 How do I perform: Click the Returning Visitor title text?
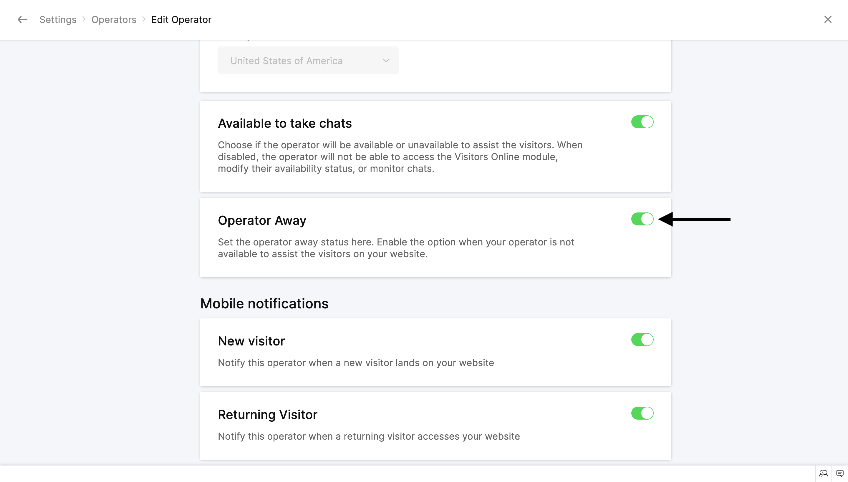coord(267,414)
